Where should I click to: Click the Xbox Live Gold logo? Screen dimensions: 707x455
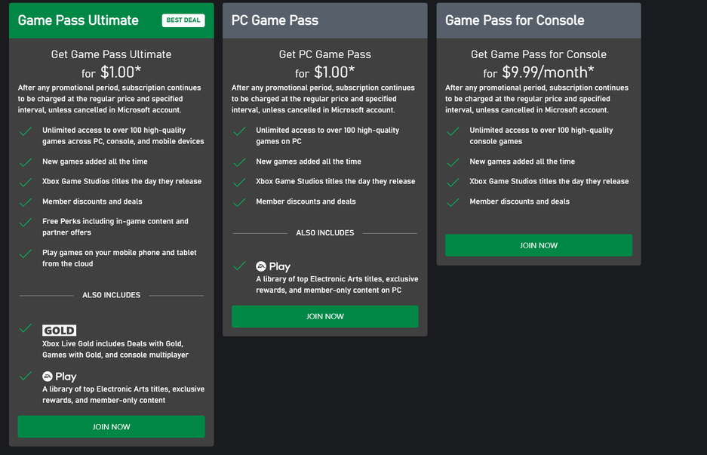59,330
